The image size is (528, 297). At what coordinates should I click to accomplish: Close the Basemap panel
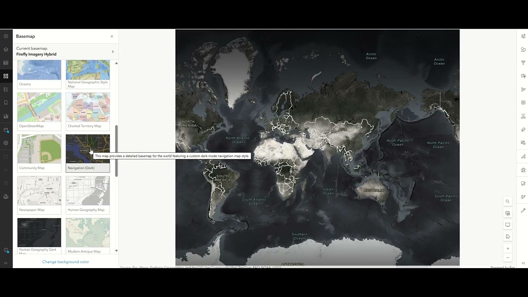coord(112,36)
